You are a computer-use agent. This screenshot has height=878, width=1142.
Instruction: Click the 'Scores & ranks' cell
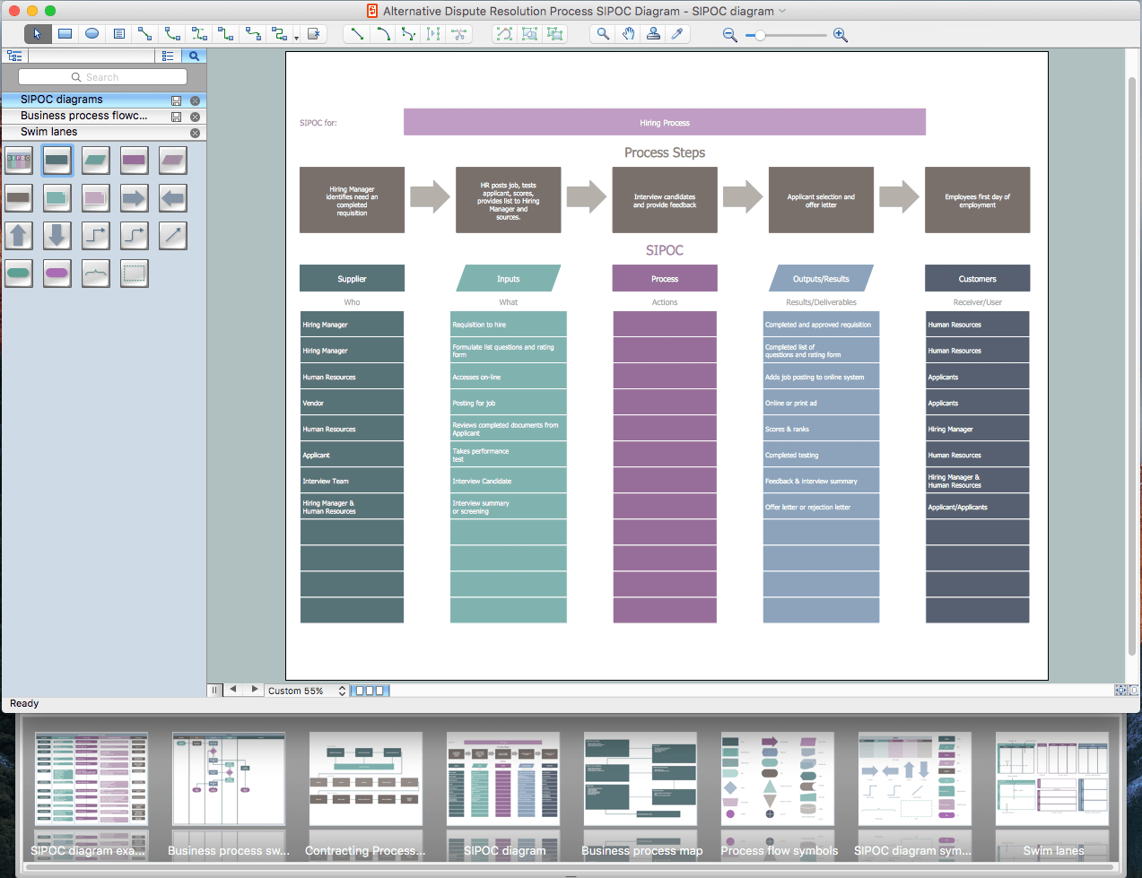point(821,429)
